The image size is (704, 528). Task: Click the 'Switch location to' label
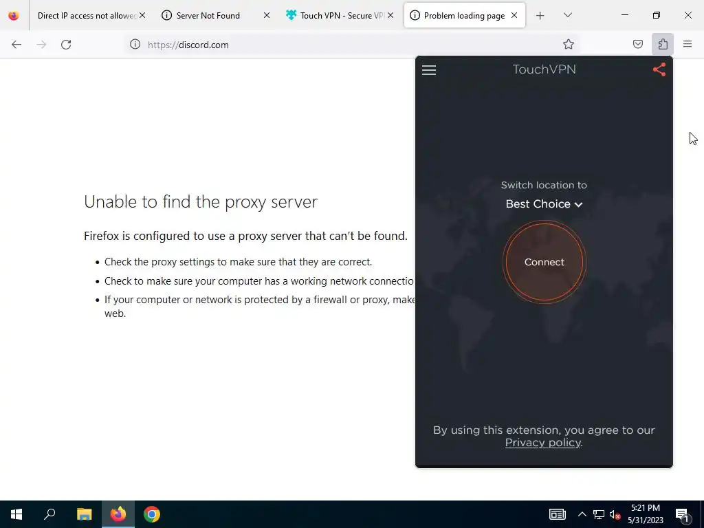(544, 185)
